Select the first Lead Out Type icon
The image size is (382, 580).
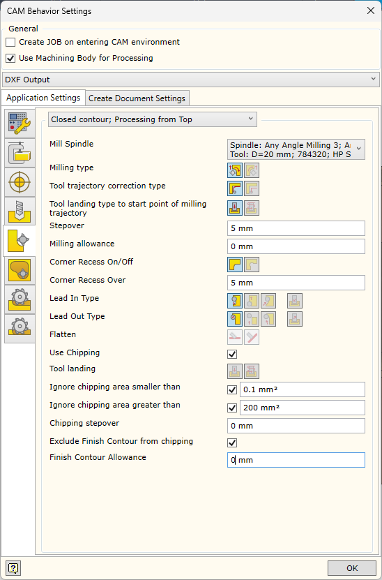point(235,319)
